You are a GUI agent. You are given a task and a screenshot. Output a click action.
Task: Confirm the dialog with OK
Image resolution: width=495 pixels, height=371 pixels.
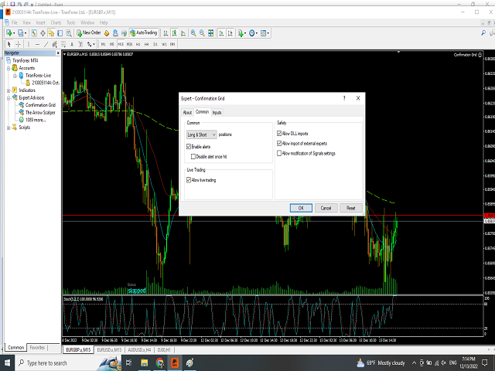301,208
